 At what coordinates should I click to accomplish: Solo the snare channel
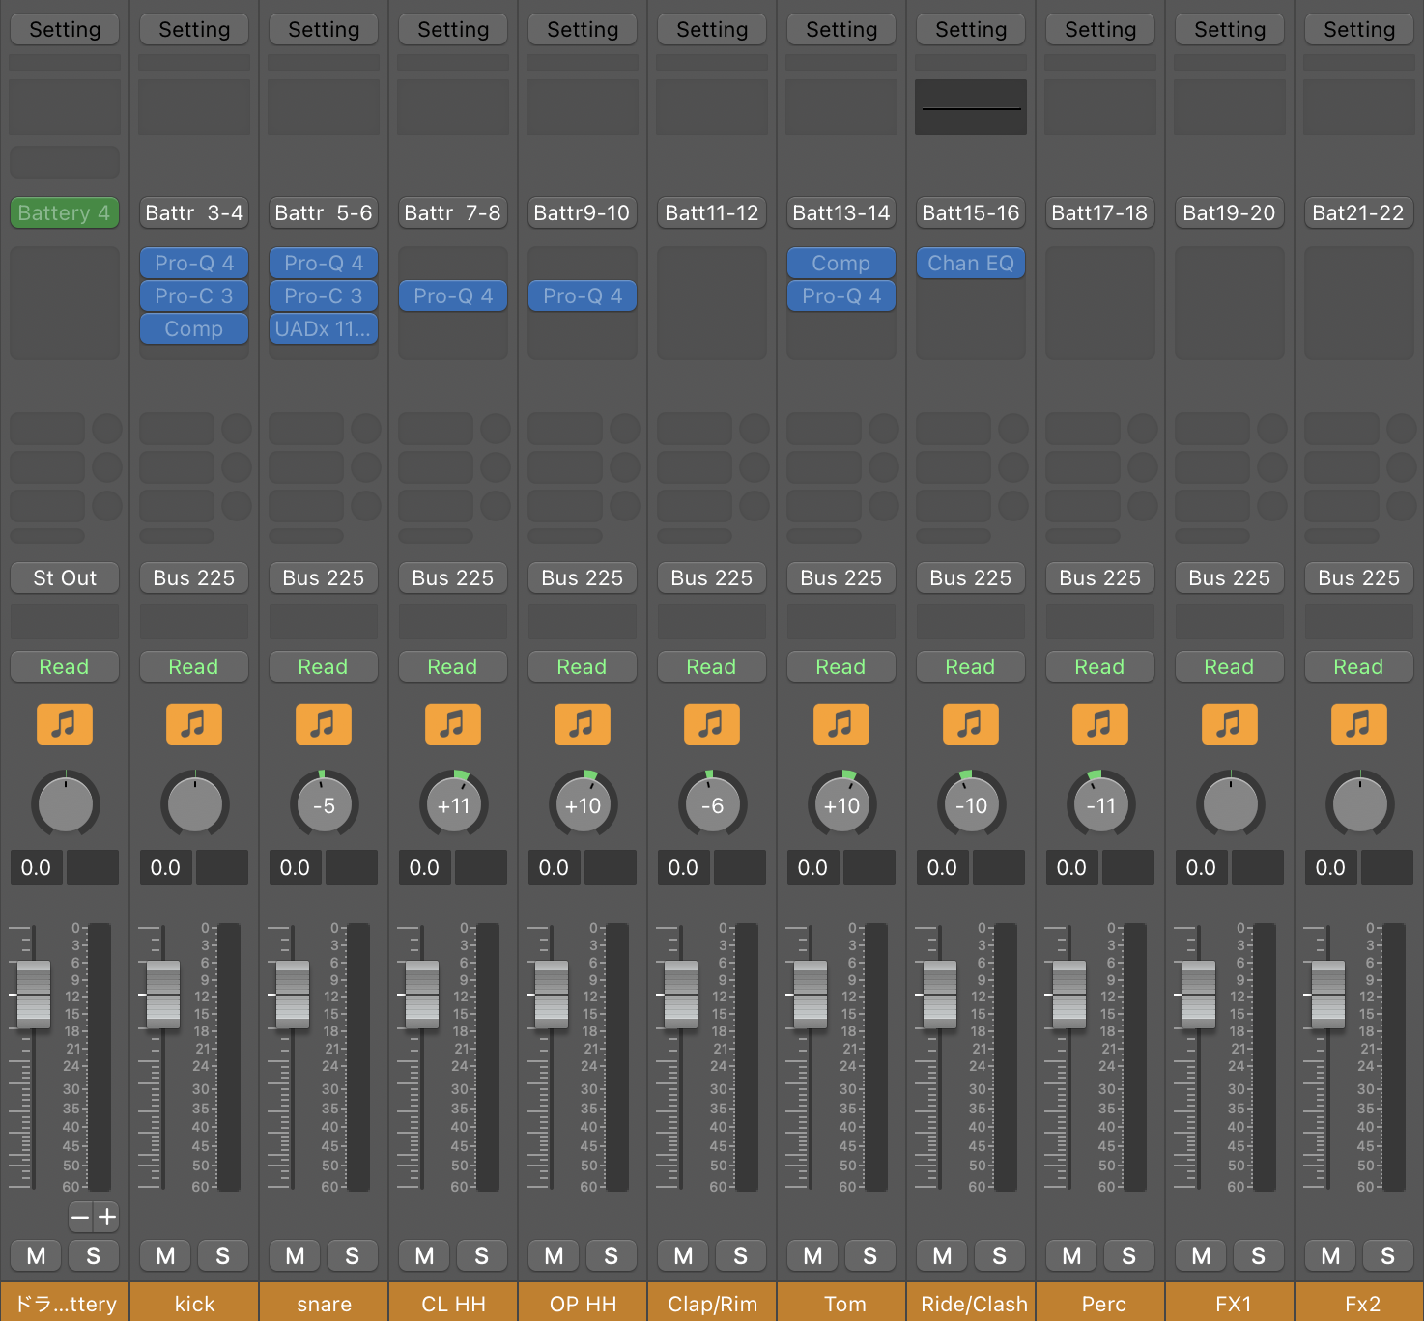click(353, 1255)
